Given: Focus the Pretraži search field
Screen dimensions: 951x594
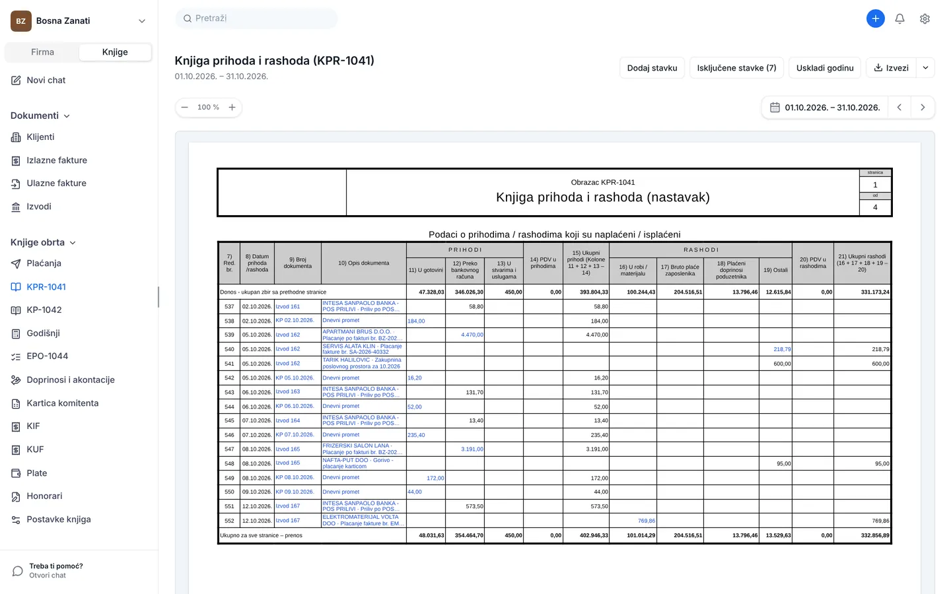Looking at the screenshot, I should 256,18.
